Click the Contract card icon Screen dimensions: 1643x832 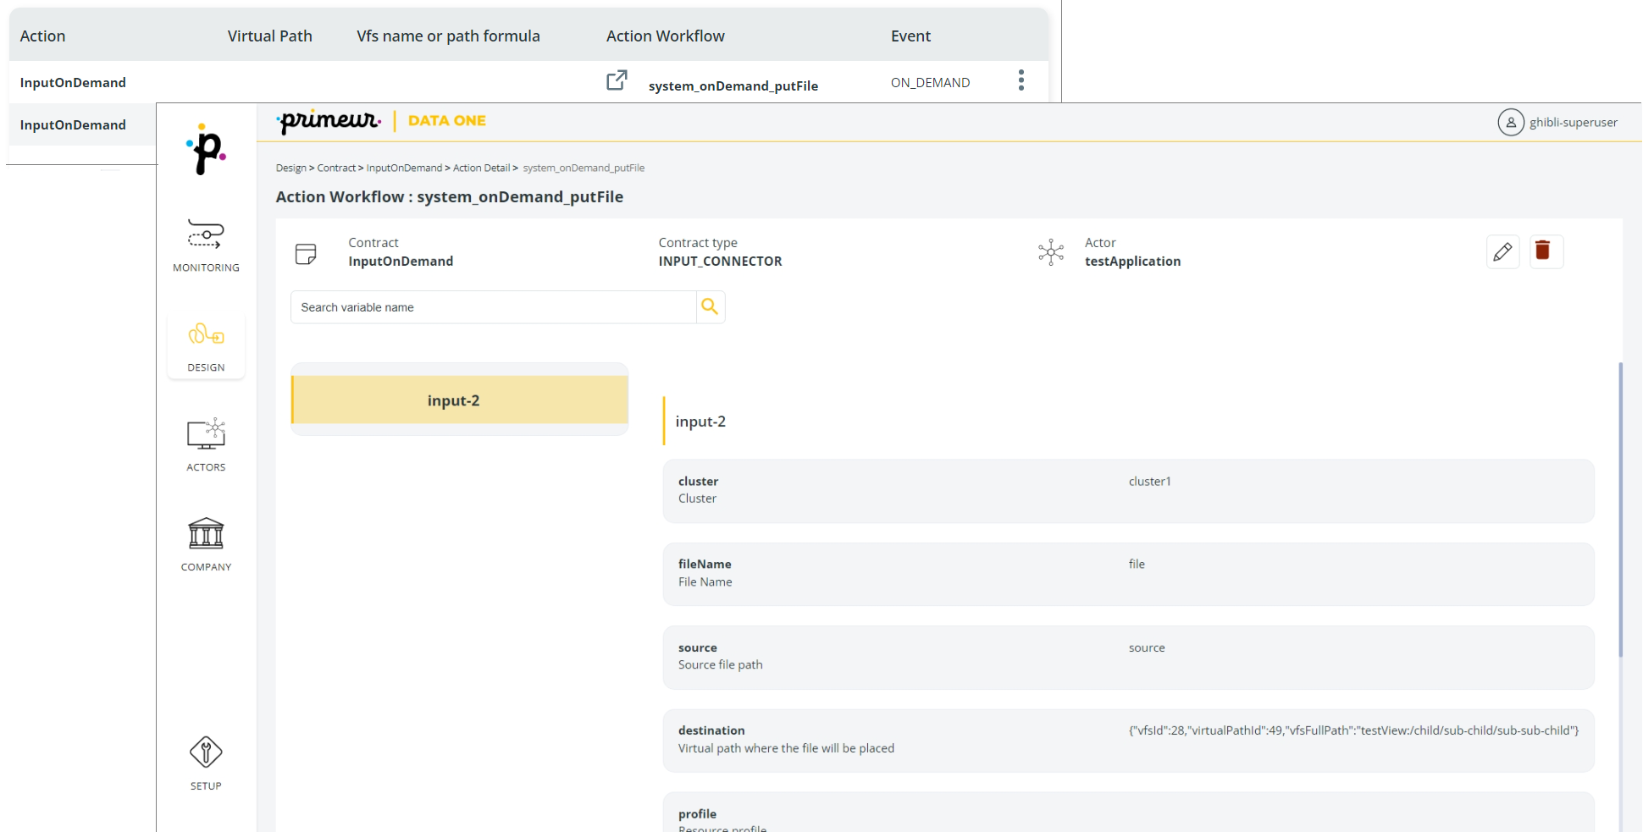click(306, 253)
